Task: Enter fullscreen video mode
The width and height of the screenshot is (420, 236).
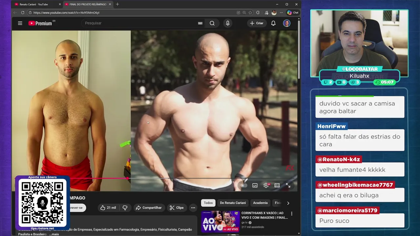Action: click(288, 185)
